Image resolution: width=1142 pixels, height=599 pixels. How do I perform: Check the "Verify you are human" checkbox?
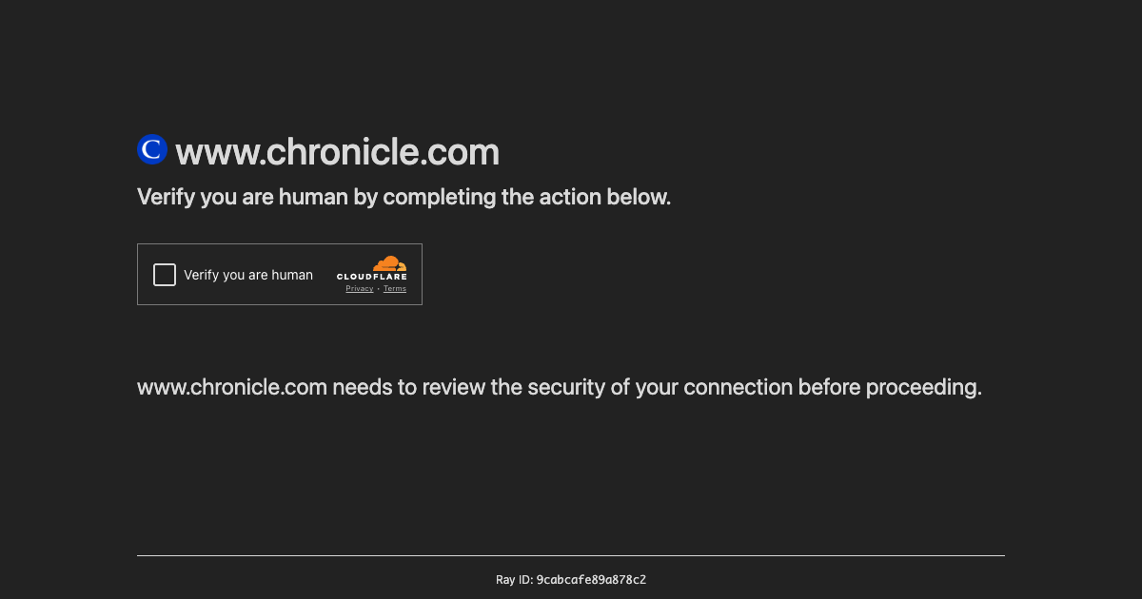pyautogui.click(x=165, y=275)
